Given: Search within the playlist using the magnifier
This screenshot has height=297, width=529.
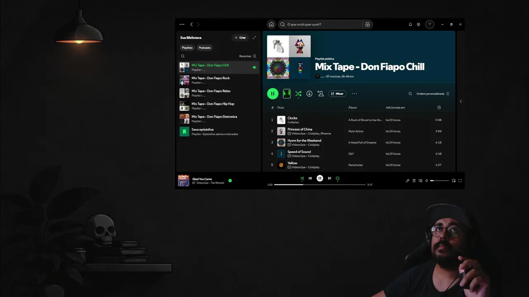Looking at the screenshot, I should point(410,94).
